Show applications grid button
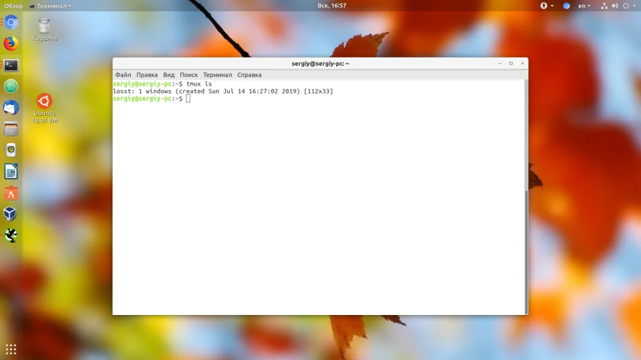The height and width of the screenshot is (360, 641). (11, 349)
